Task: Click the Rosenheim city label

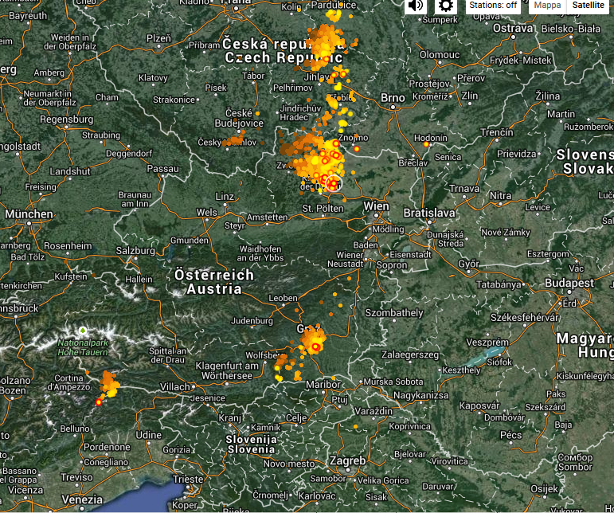Action: pyautogui.click(x=68, y=246)
